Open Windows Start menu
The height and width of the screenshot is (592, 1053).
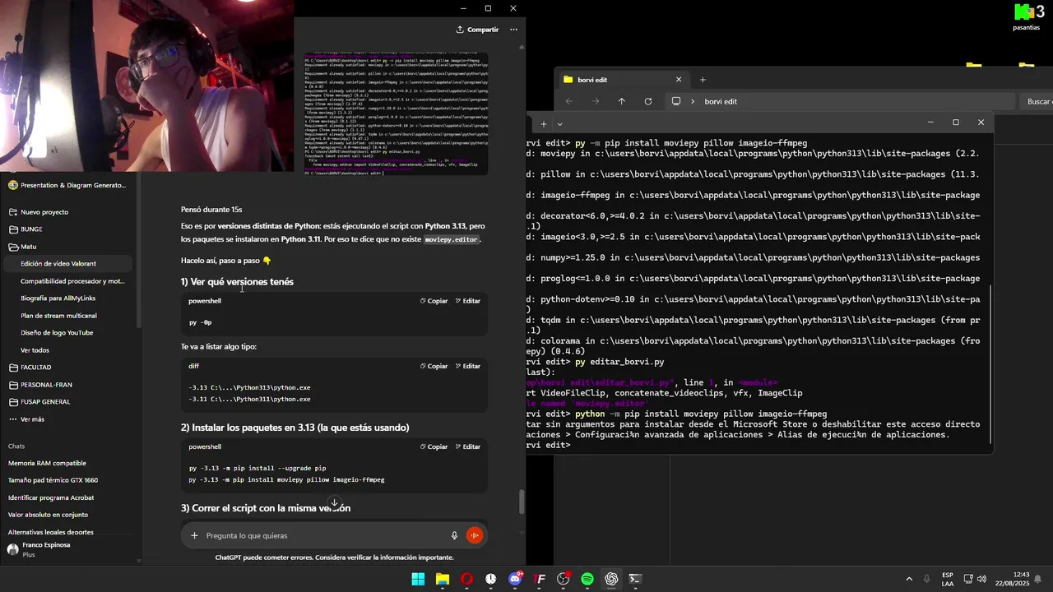[x=418, y=579]
